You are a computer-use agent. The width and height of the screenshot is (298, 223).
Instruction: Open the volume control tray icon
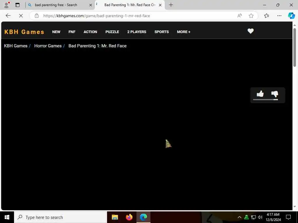pos(260,217)
